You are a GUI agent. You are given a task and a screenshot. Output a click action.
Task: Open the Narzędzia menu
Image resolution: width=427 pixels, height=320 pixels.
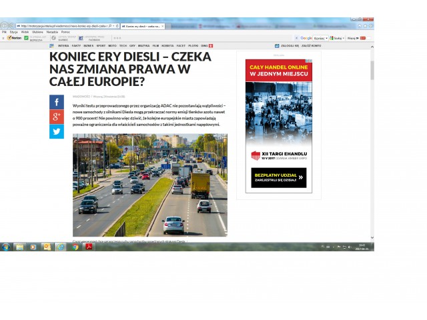pos(51,32)
